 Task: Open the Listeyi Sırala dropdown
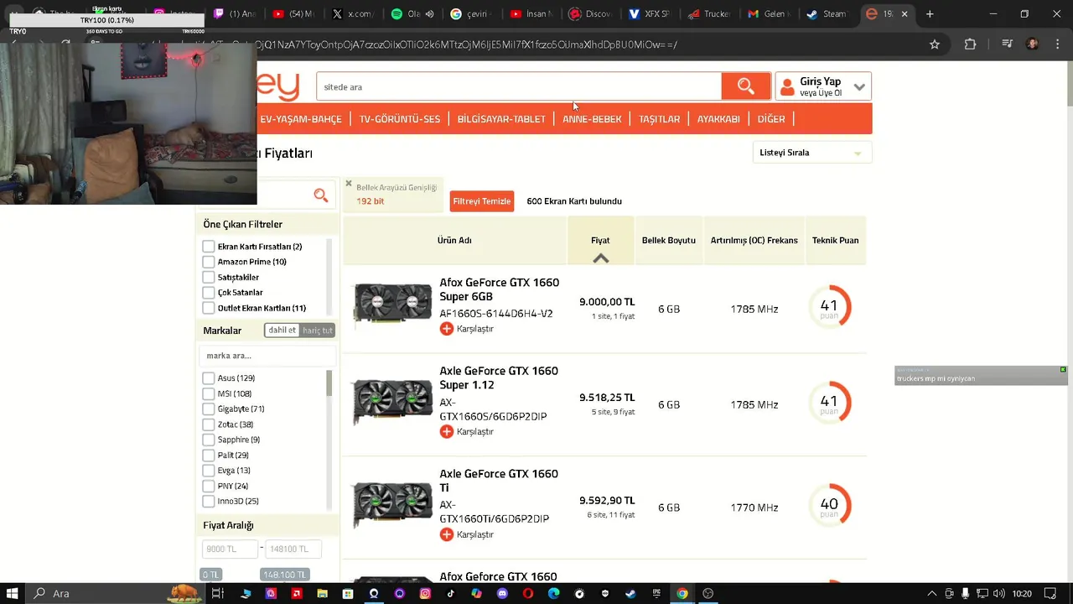(x=811, y=153)
